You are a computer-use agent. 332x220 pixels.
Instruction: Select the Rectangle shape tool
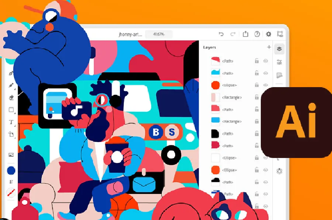click(11, 110)
